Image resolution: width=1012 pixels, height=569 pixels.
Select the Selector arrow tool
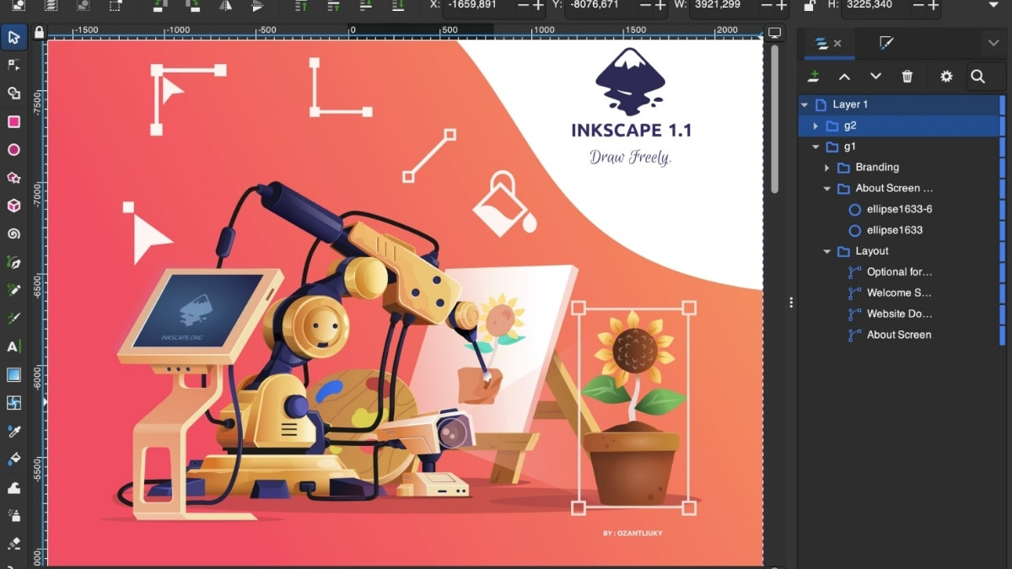14,37
